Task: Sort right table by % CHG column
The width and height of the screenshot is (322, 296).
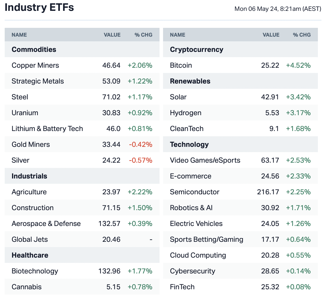Action: [302, 35]
